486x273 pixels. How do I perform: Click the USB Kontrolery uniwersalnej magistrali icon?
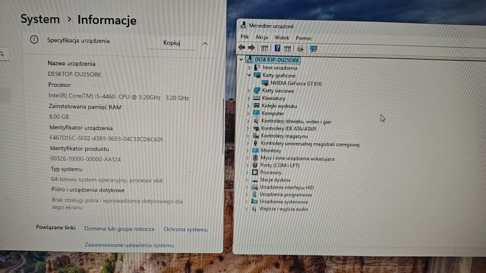click(x=256, y=143)
